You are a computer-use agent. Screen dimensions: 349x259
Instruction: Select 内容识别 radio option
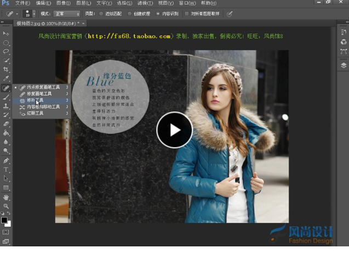(167, 14)
